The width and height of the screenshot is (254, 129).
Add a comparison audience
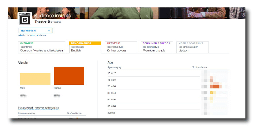coord(32,35)
